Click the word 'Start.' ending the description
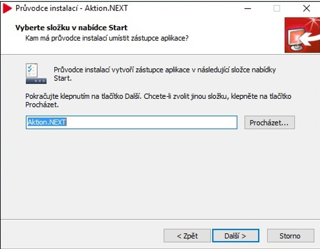The width and height of the screenshot is (320, 249). pos(62,78)
